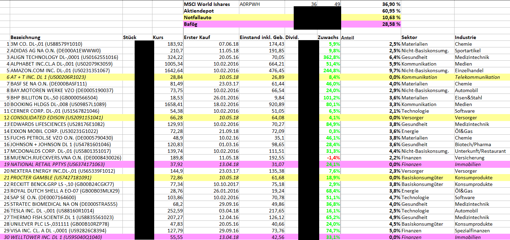Select the EXXON MOBIL CORP. name cell

pyautogui.click(x=66, y=131)
